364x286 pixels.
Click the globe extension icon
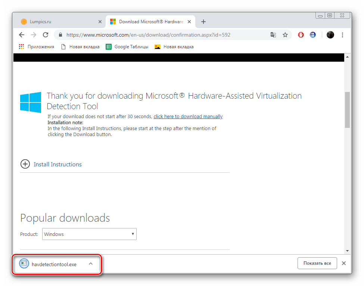[x=313, y=35]
